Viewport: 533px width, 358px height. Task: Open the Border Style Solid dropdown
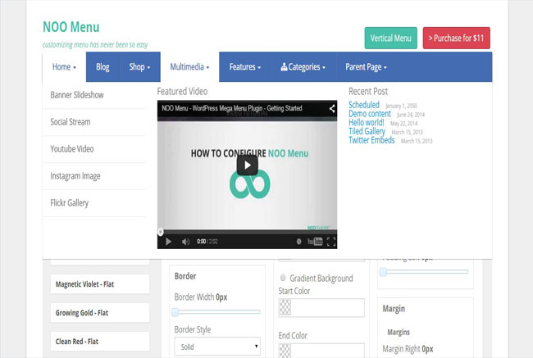(x=217, y=347)
